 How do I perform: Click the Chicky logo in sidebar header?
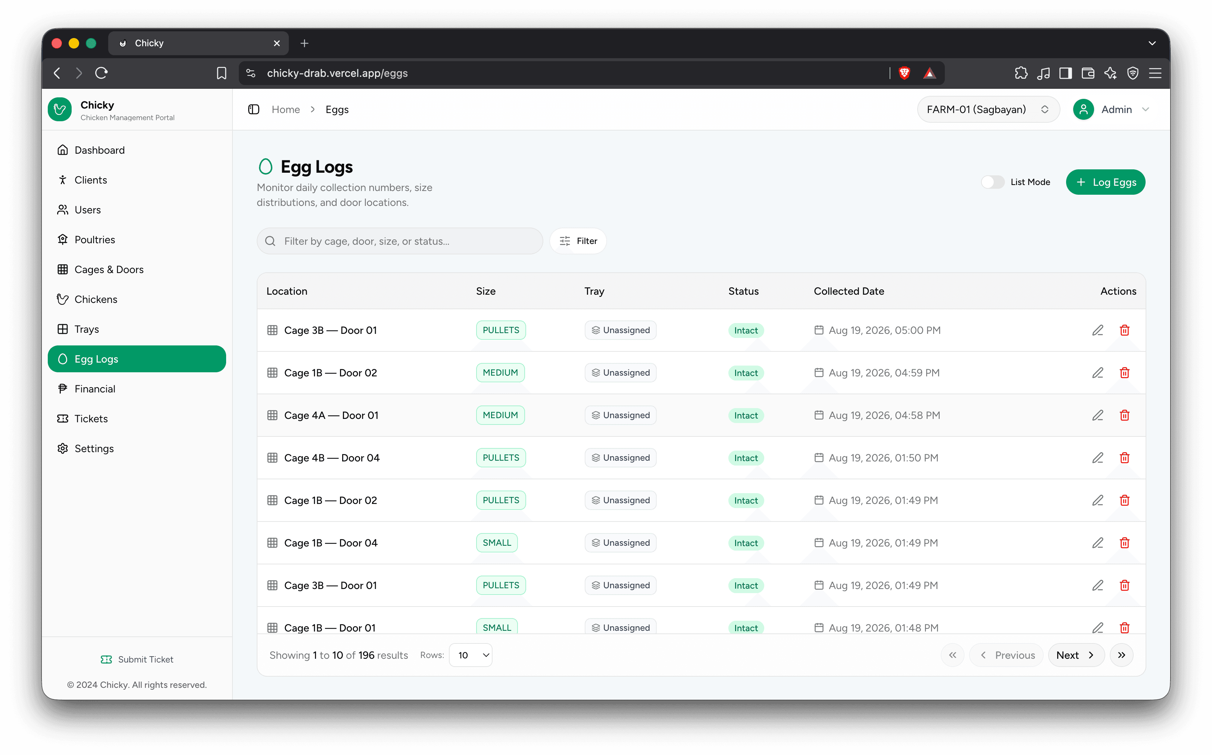click(59, 109)
